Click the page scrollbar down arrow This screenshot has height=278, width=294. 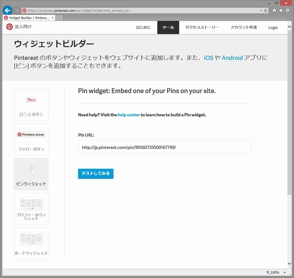pyautogui.click(x=290, y=264)
